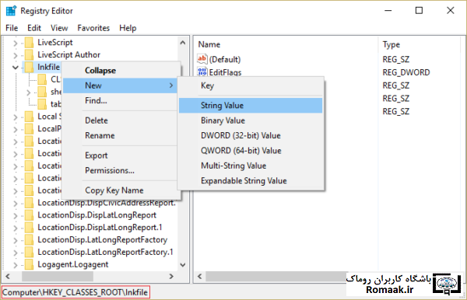
Task: Click the (Default) string value icon
Action: pos(202,59)
